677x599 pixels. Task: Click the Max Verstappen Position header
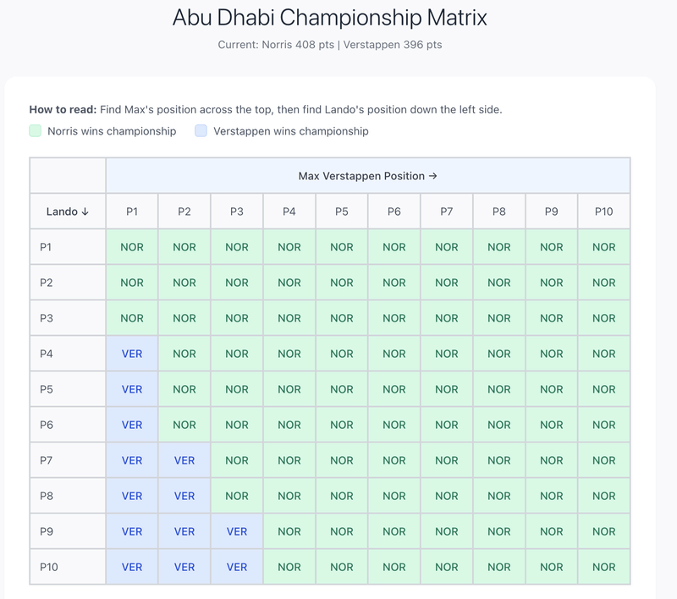pyautogui.click(x=367, y=176)
